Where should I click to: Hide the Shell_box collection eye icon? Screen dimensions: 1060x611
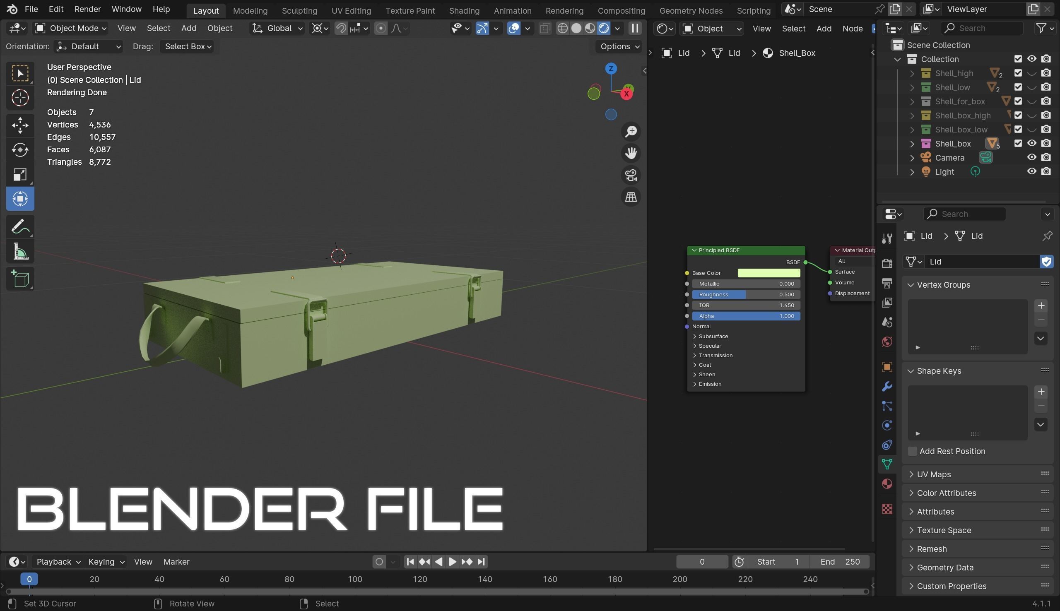pos(1031,143)
